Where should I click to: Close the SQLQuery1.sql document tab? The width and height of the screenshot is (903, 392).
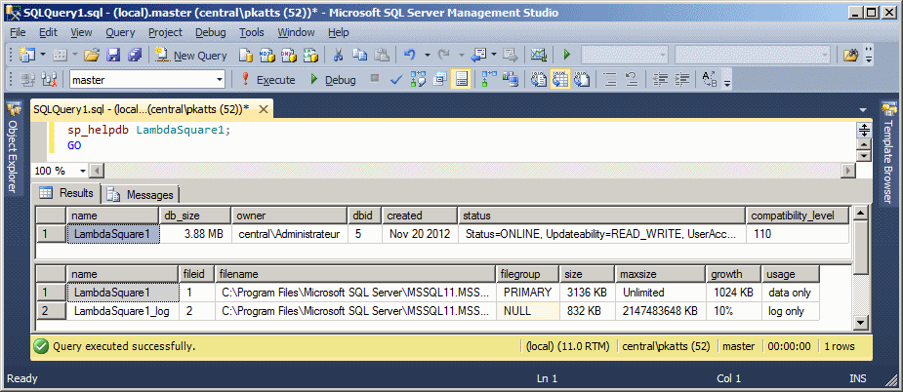pos(264,108)
